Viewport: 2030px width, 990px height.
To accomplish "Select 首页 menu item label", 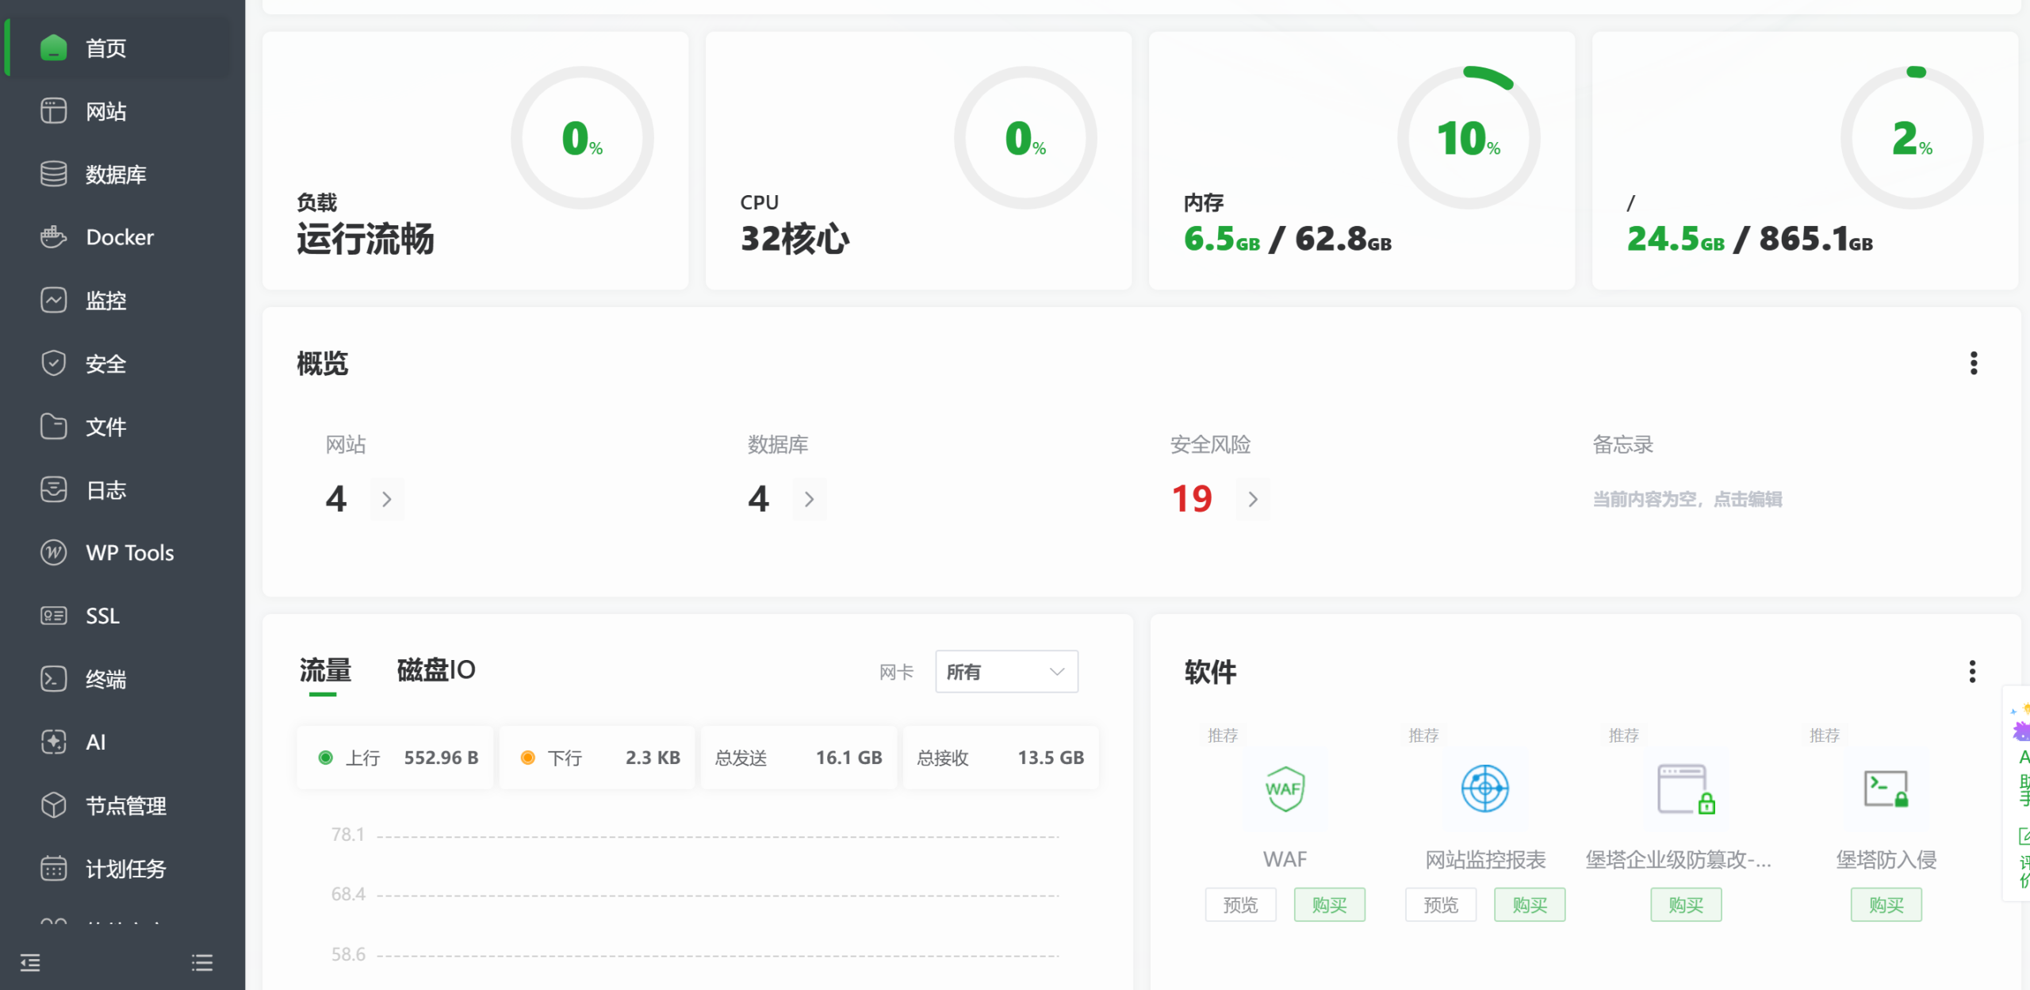I will coord(106,48).
